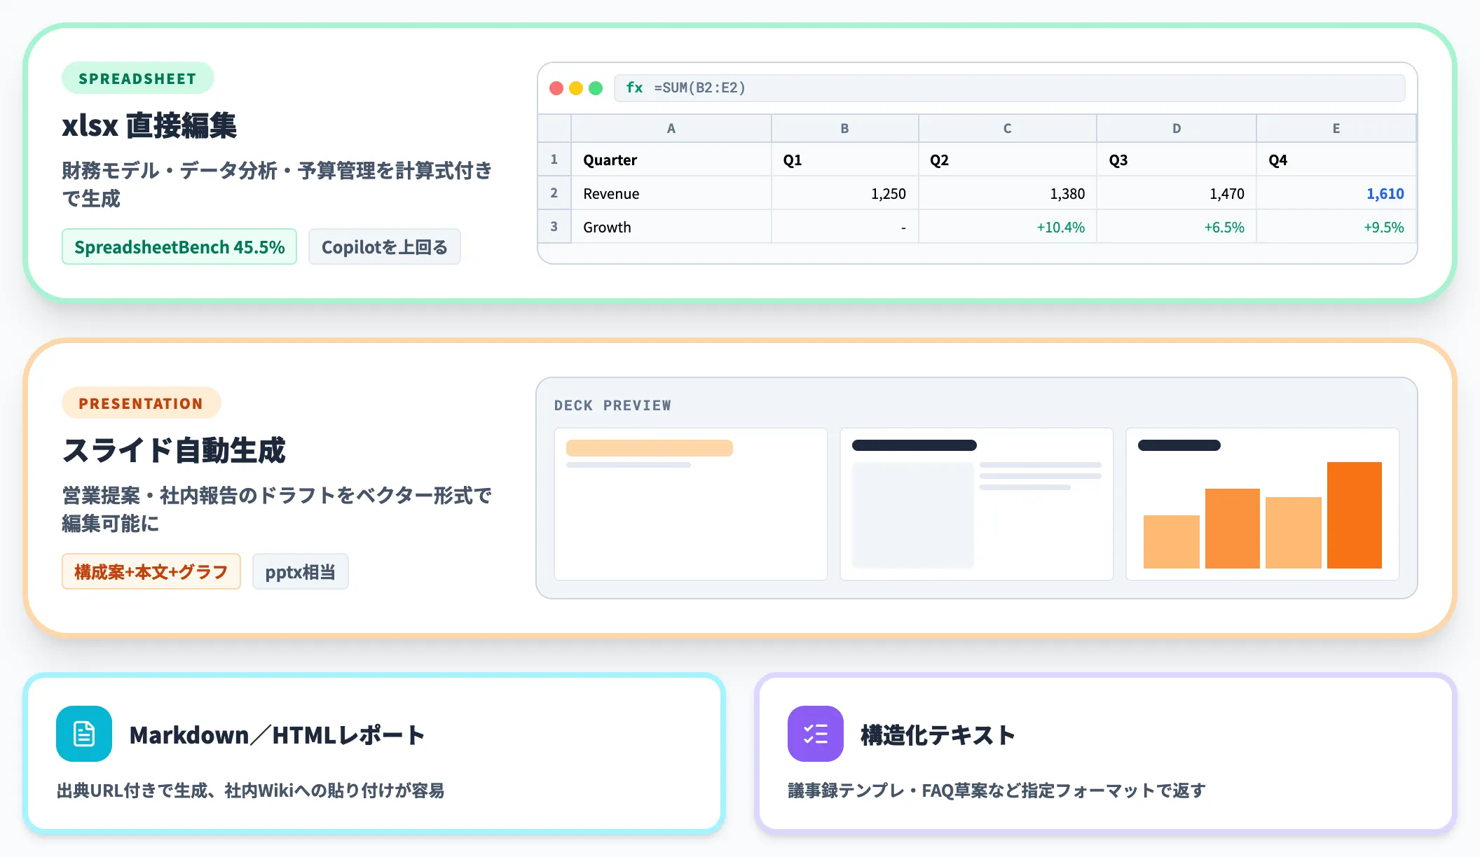Click the yellow window dot in spreadsheet preview
The height and width of the screenshot is (857, 1480).
click(576, 88)
